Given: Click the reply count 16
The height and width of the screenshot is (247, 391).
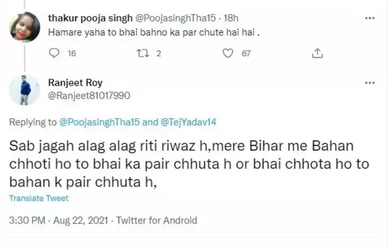Looking at the screenshot, I should (x=71, y=54).
